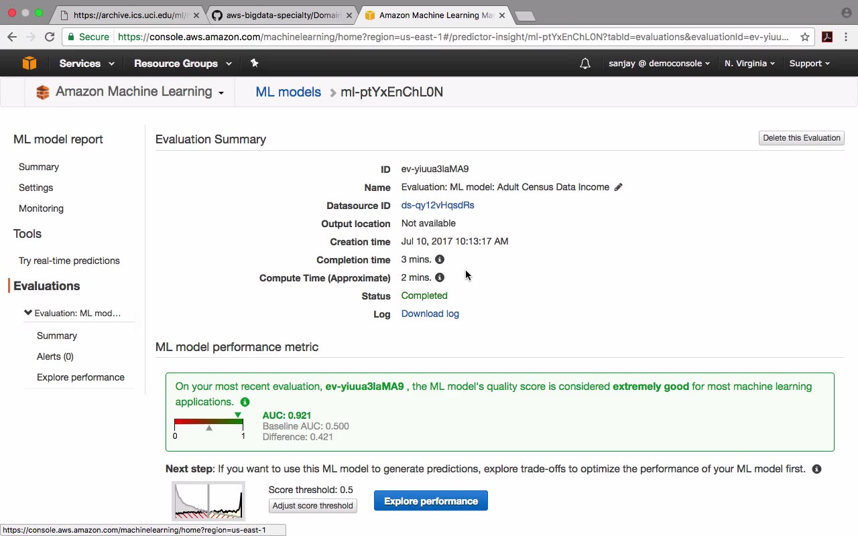Viewport: 858px width, 536px height.
Task: Click the evaluation ID ev-yiuua3laMA9 value
Action: (435, 169)
